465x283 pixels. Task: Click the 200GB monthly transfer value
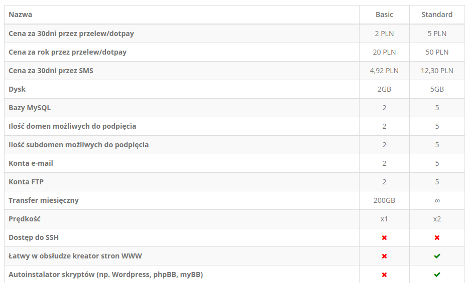click(384, 200)
